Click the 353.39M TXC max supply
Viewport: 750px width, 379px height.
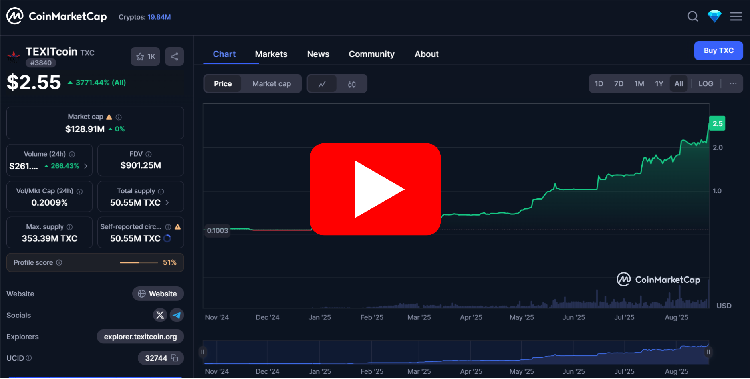50,238
